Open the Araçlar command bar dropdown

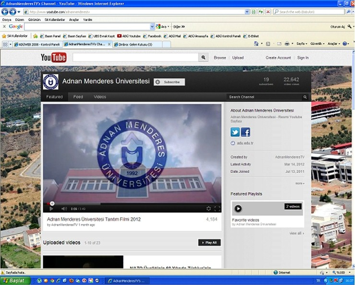point(333,44)
